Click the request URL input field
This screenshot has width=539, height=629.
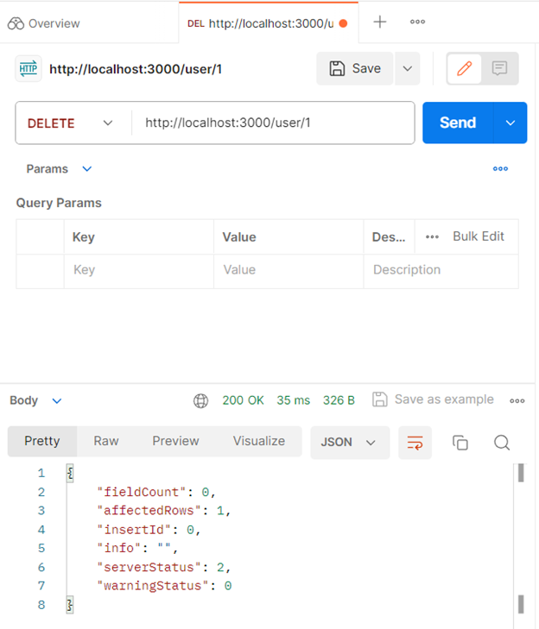coord(272,123)
